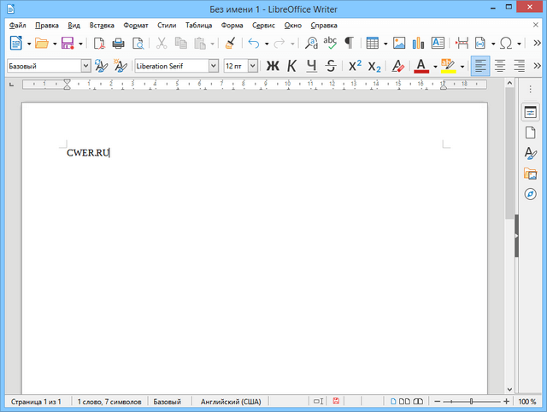
Task: Toggle superscript X²
Action: [x=356, y=66]
